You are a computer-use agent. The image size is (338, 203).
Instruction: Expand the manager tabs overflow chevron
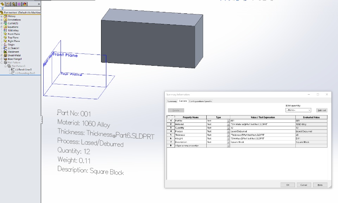[x=39, y=4]
